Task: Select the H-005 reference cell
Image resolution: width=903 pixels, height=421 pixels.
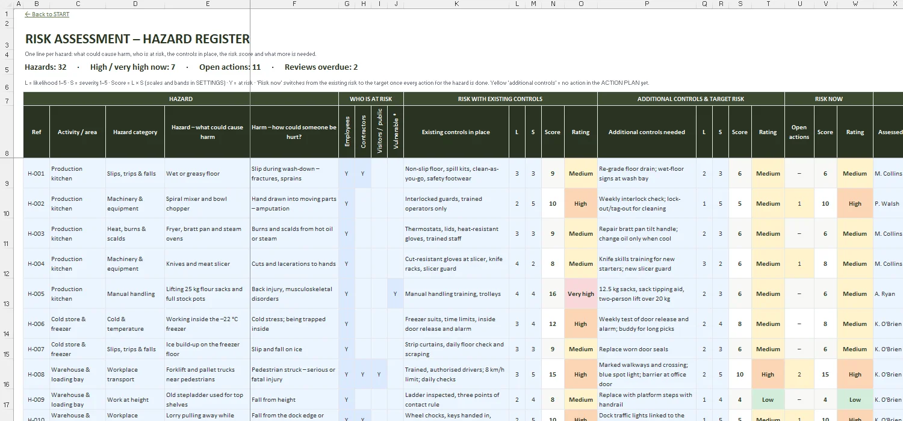Action: point(37,293)
